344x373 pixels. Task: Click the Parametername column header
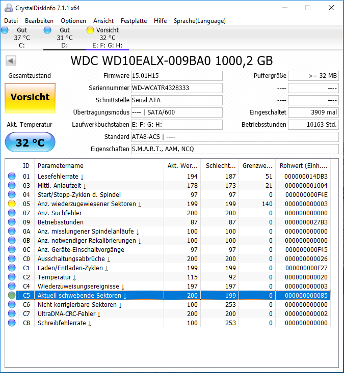(99, 165)
